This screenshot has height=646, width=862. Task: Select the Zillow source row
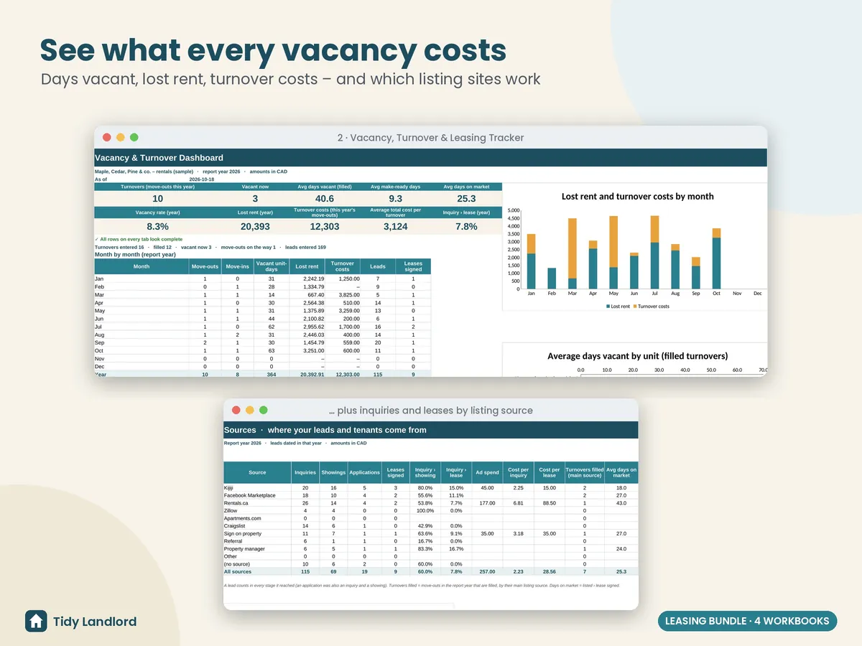pyautogui.click(x=430, y=510)
